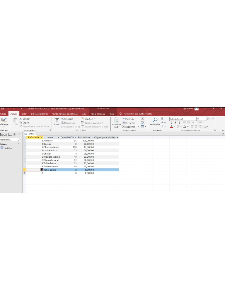The height and width of the screenshot is (300, 225).
Task: Click the Totals sigma icon
Action: coord(142,119)
